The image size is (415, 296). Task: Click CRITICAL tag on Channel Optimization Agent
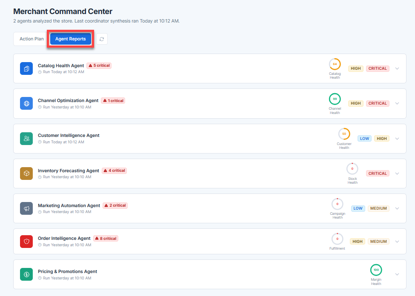click(x=378, y=103)
